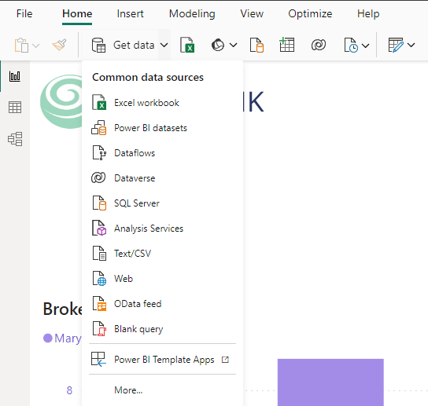
Task: Click the Blank query scroll icon
Action: pos(99,328)
